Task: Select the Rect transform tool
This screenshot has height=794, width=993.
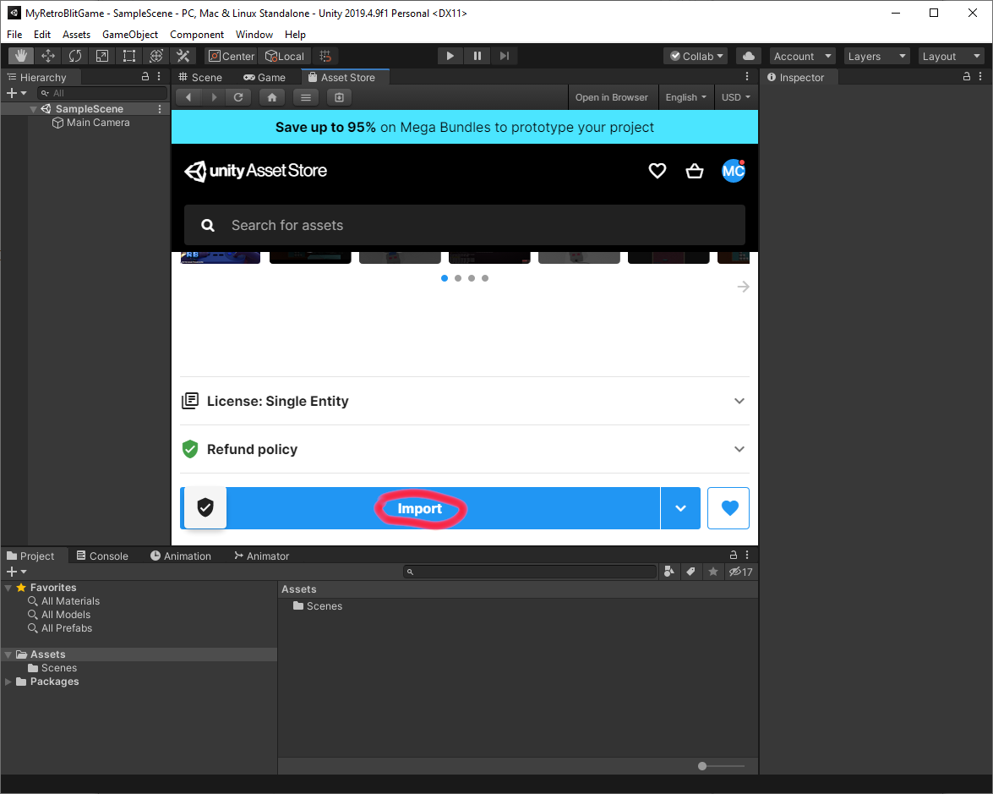Action: click(x=129, y=56)
